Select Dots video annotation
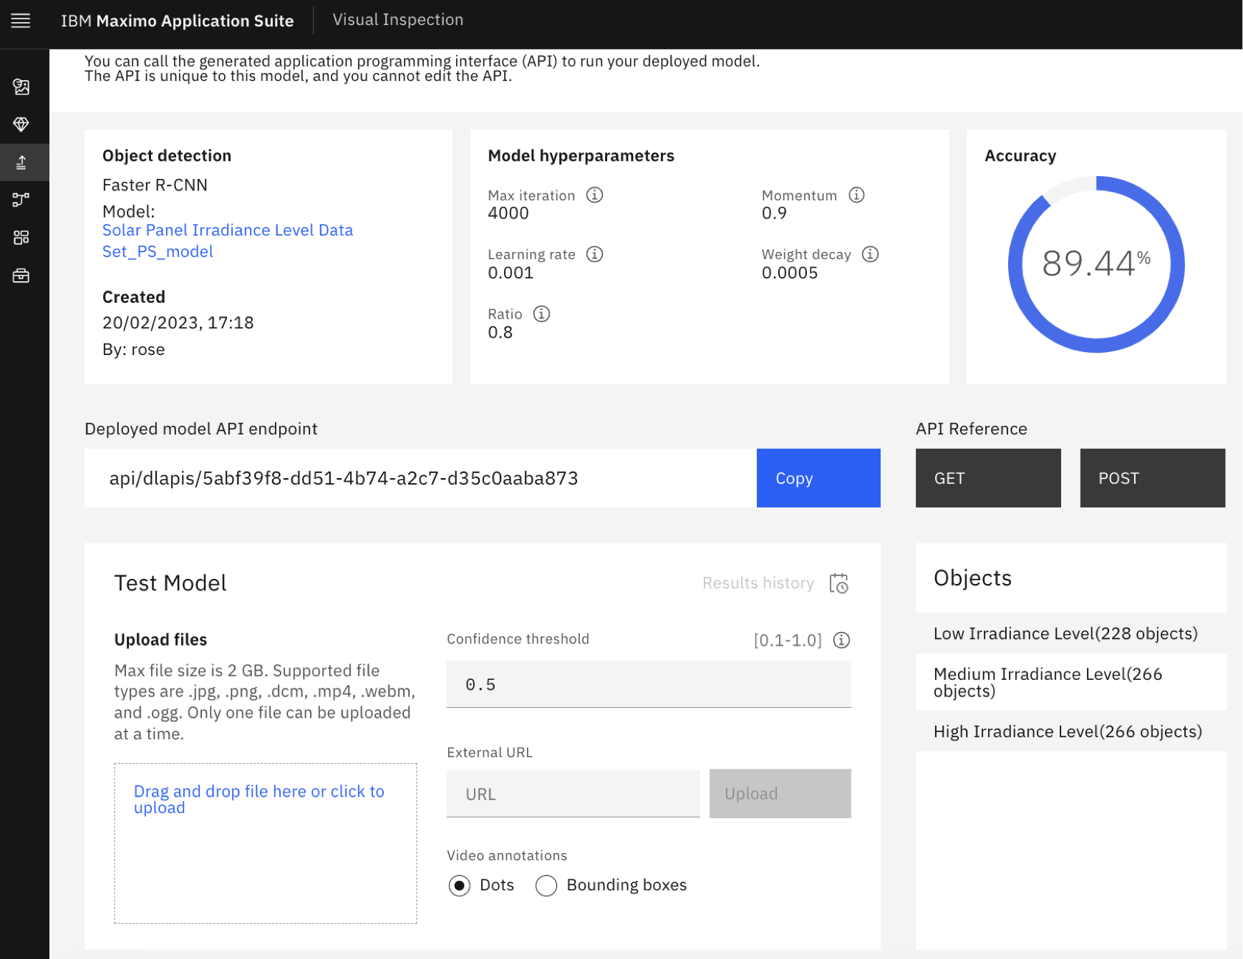 459,885
